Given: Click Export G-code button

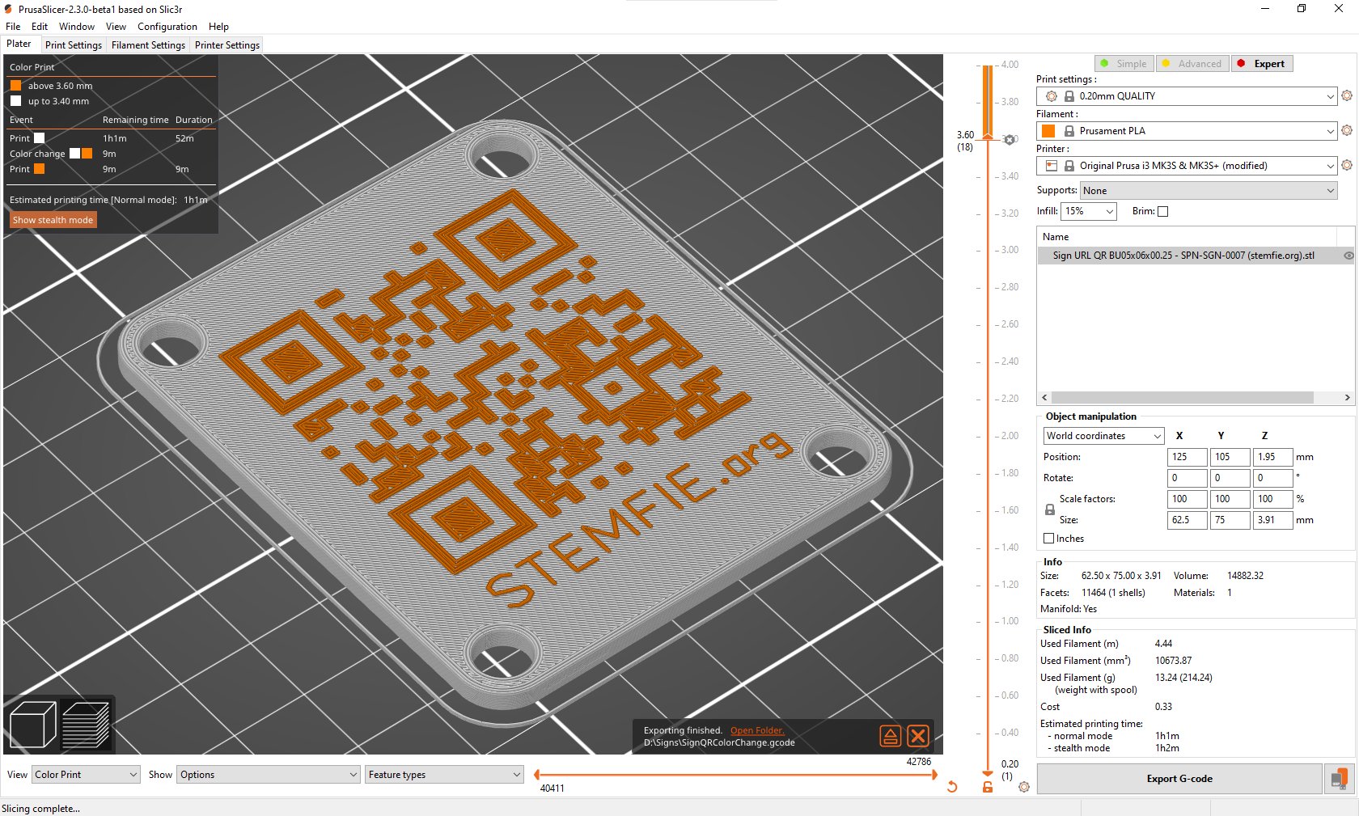Looking at the screenshot, I should tap(1179, 779).
